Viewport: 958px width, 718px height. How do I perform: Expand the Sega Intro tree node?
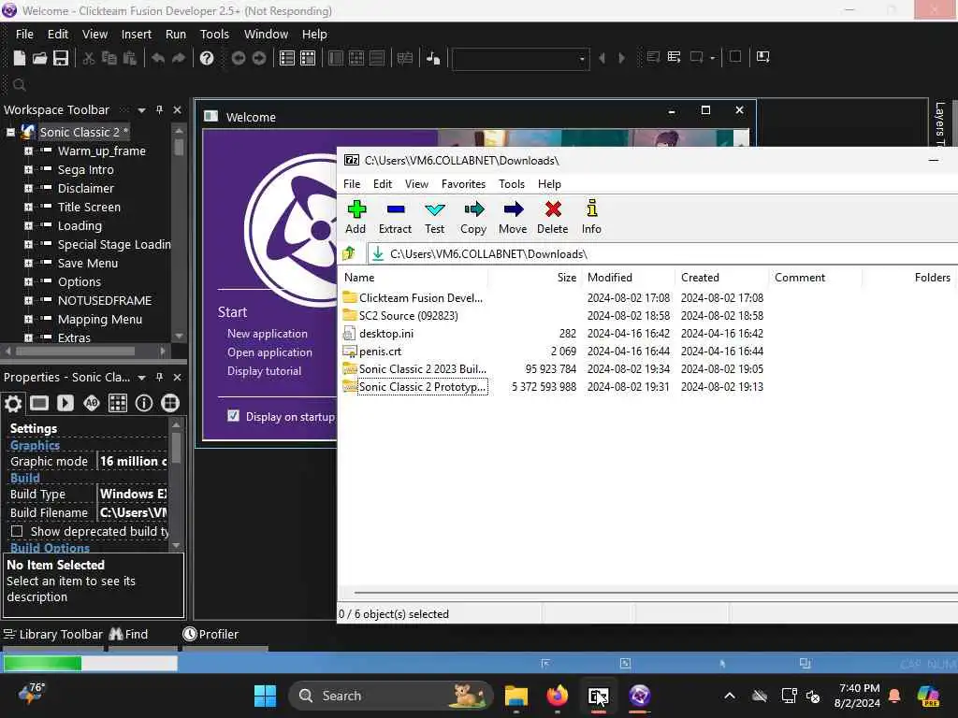[28, 170]
